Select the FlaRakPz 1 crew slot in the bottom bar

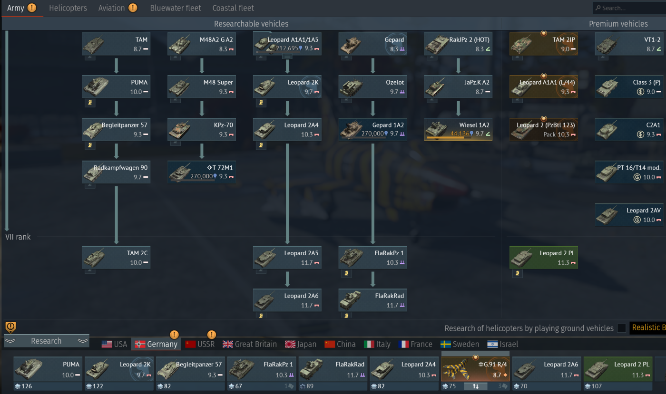tap(262, 374)
